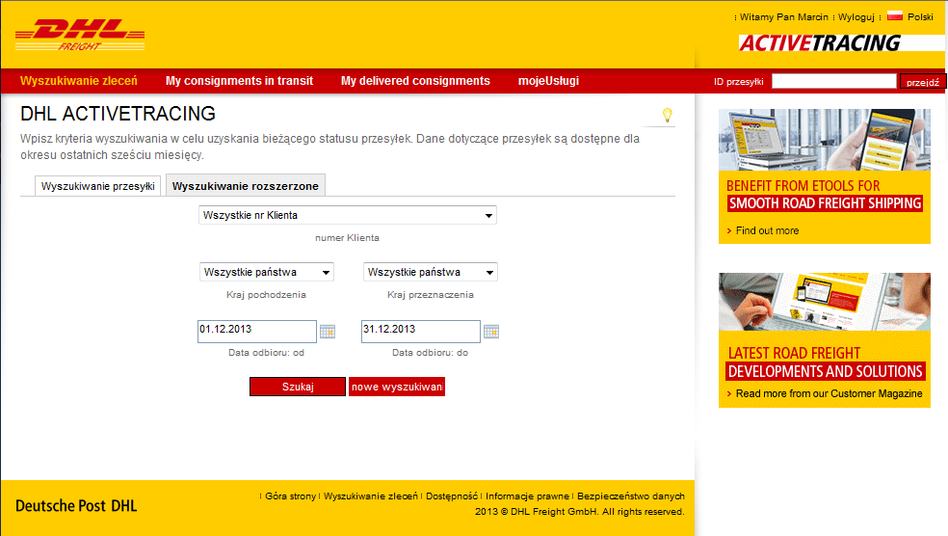Click the Informacje prawne footer link
Viewport: 948px width, 536px height.
tap(527, 496)
